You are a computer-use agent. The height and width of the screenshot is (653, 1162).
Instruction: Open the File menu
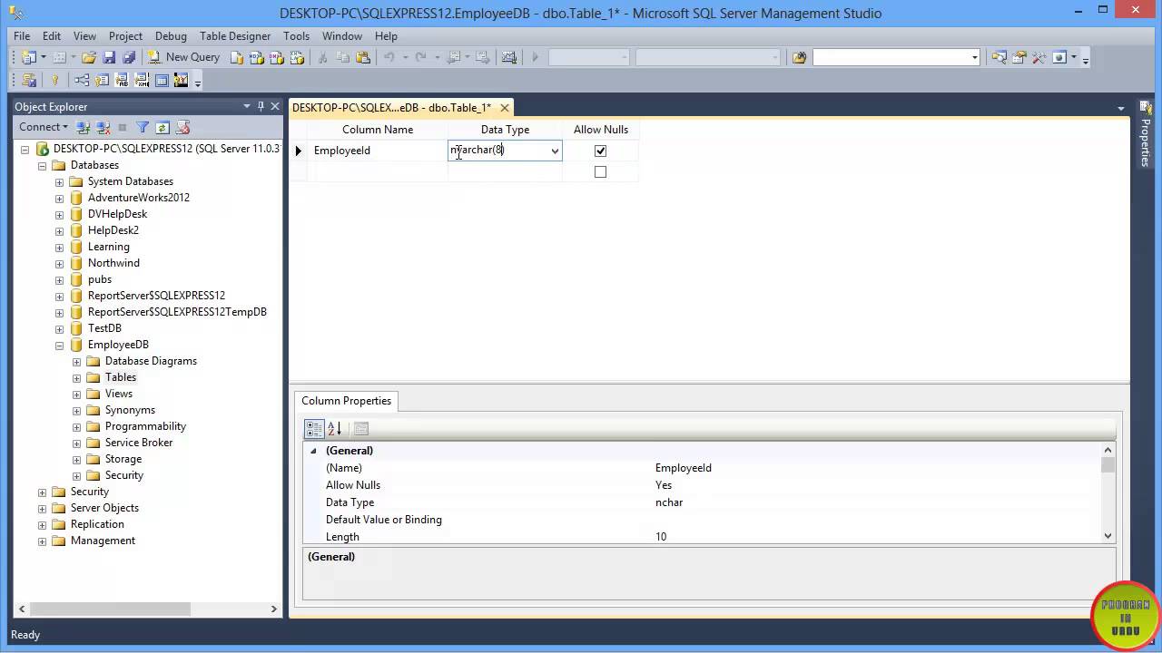coord(22,35)
